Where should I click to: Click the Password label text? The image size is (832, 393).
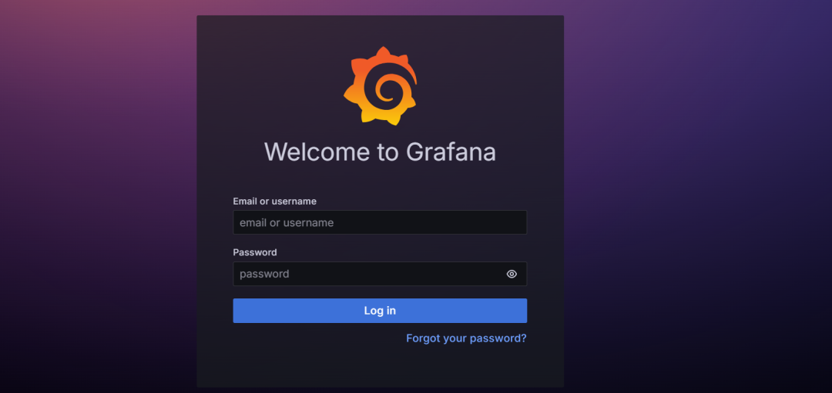(255, 252)
